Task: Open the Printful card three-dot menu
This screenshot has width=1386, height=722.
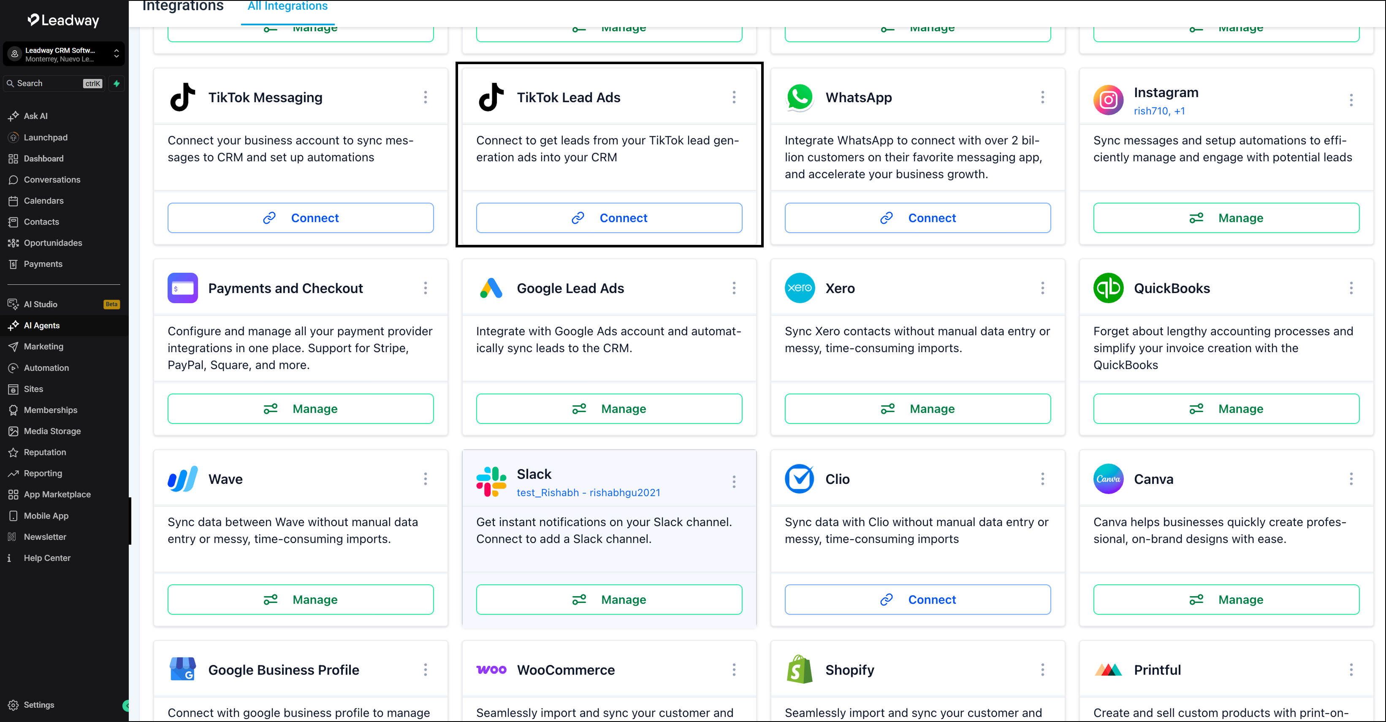Action: pyautogui.click(x=1351, y=670)
